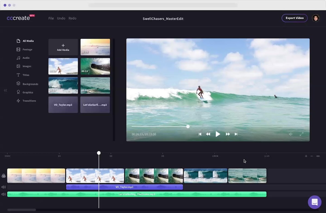Click the media library vertical scrollbar

click(x=114, y=90)
